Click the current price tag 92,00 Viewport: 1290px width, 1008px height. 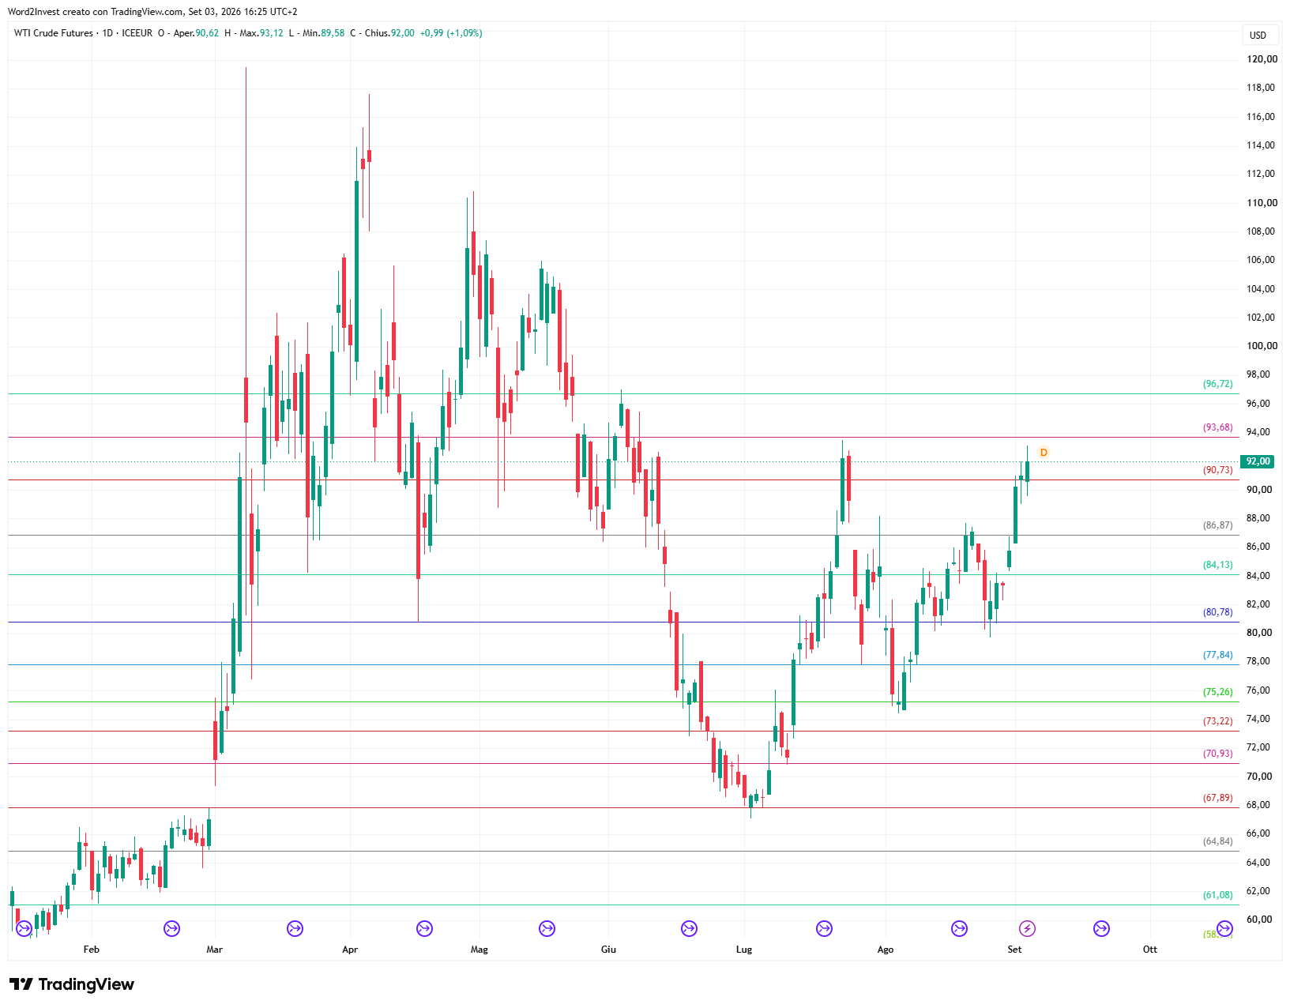coord(1258,461)
